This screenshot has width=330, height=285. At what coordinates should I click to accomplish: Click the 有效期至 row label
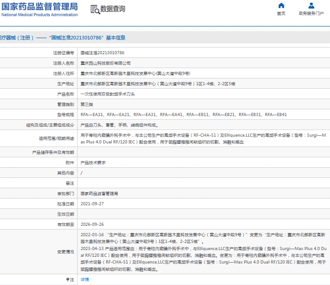[x=65, y=225]
